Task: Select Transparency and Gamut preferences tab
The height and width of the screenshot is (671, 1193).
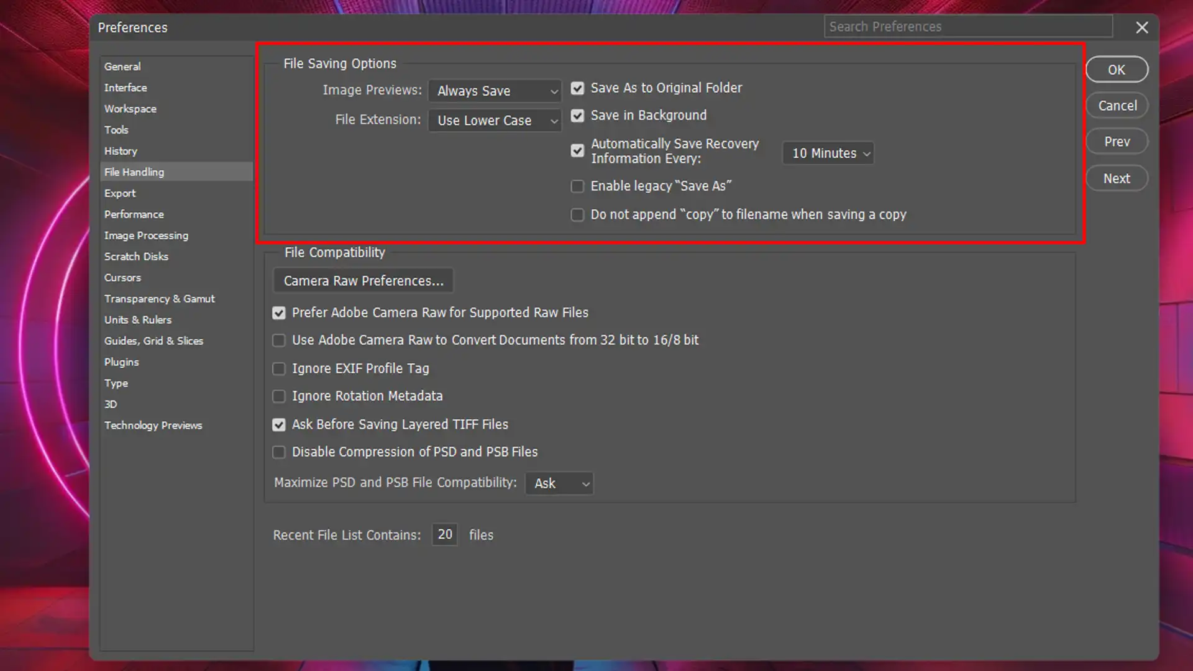Action: point(159,298)
